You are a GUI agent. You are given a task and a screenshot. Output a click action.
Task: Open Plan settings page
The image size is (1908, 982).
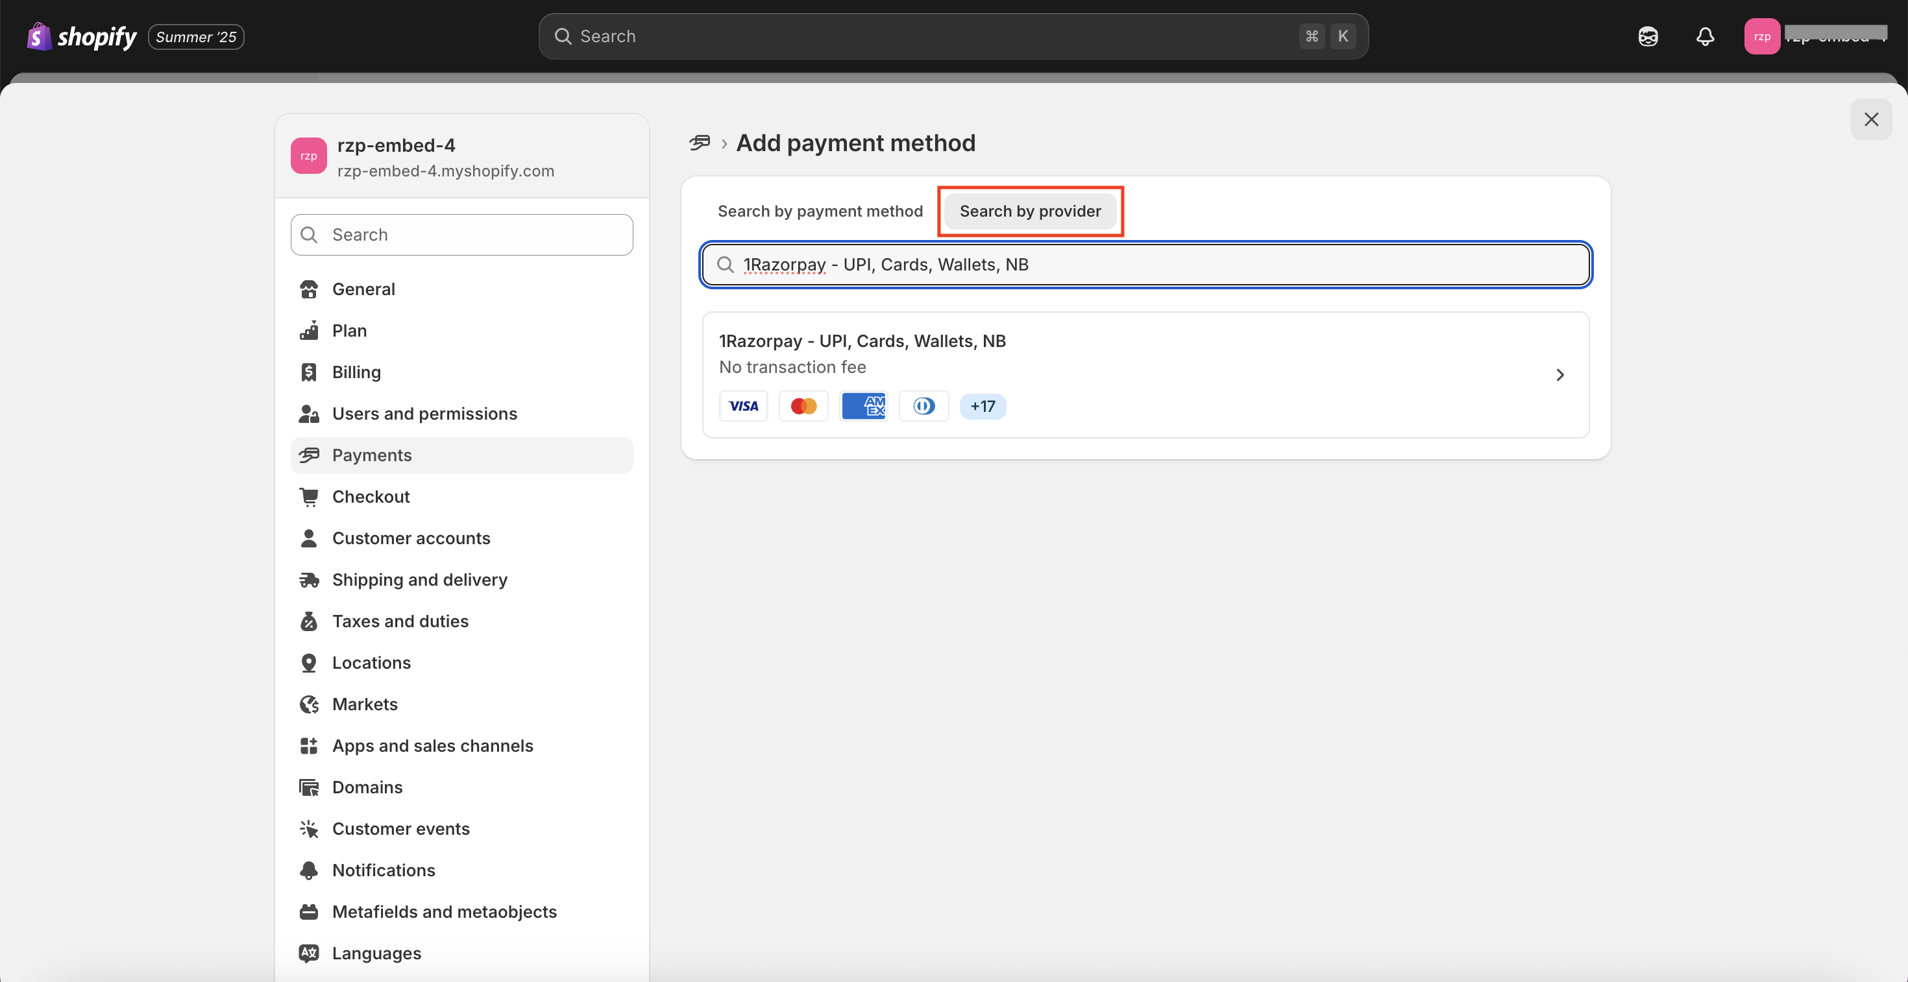click(461, 331)
